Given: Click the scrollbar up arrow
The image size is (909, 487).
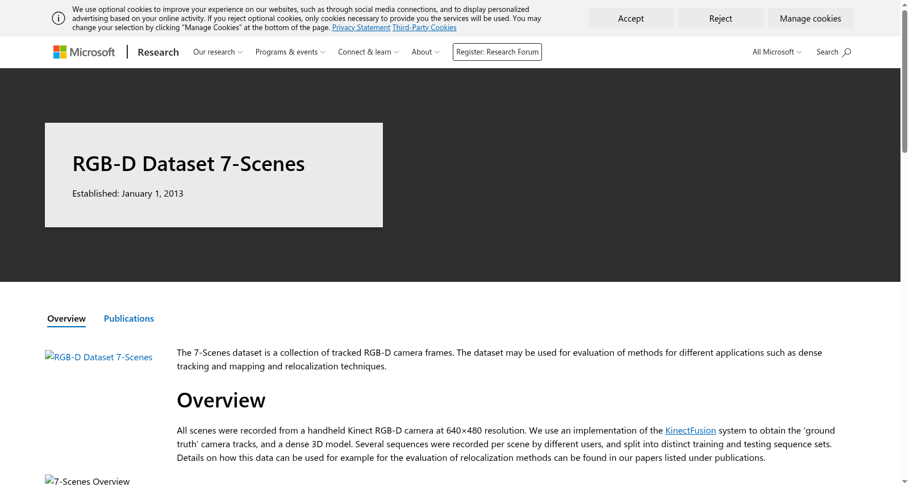Looking at the screenshot, I should pos(904,5).
